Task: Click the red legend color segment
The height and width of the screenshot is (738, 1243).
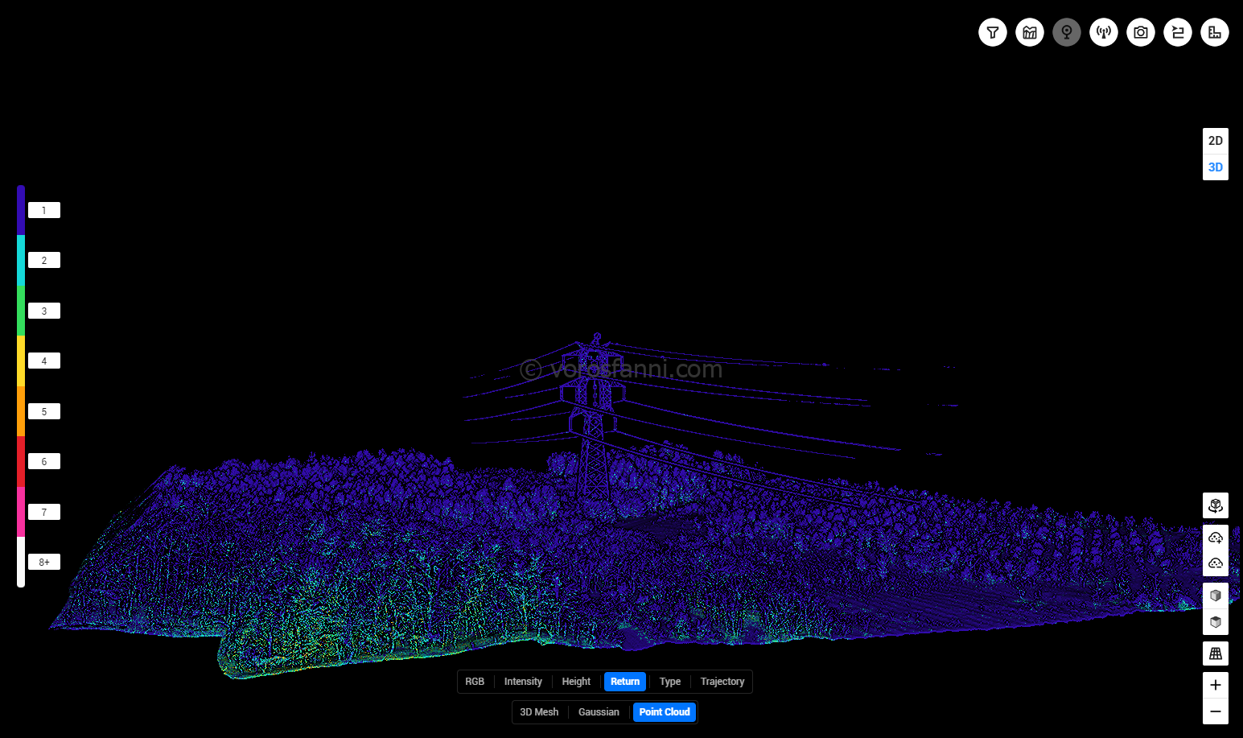Action: [21, 462]
